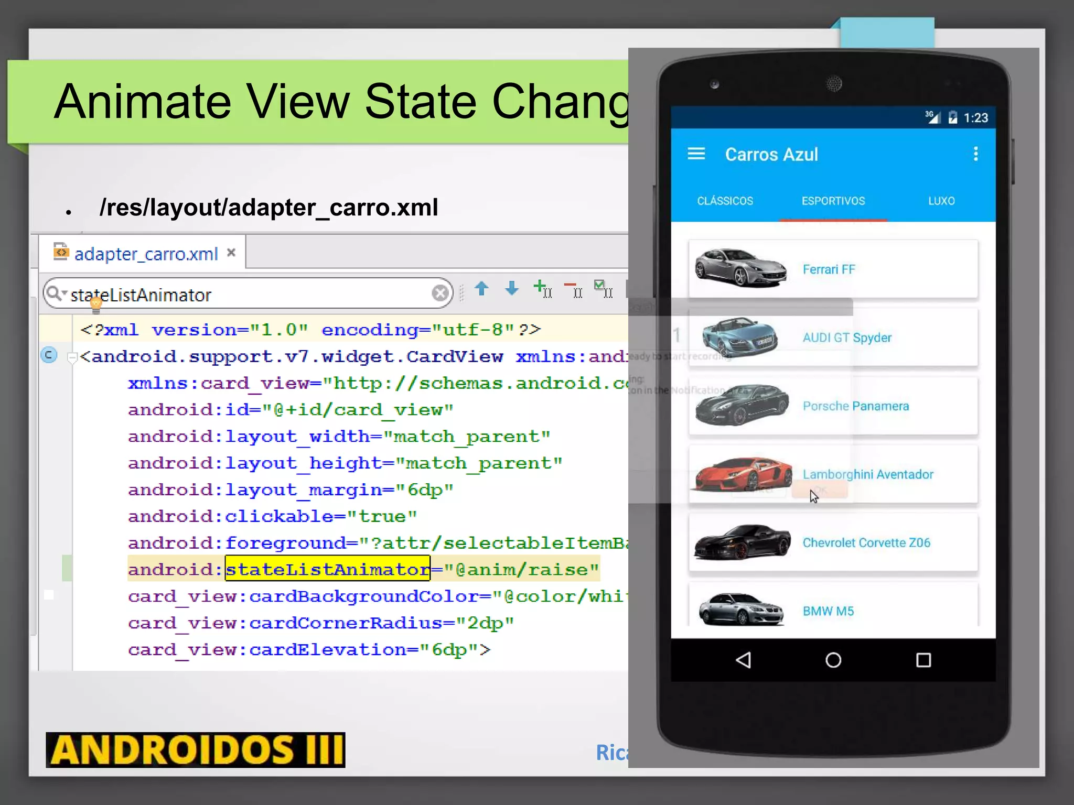Viewport: 1074px width, 805px height.
Task: Add selection for next occurrence icon
Action: pos(542,288)
